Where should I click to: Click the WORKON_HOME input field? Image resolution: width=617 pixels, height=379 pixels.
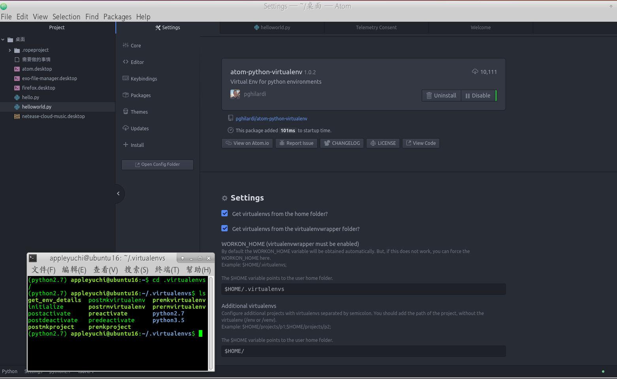[x=364, y=289]
